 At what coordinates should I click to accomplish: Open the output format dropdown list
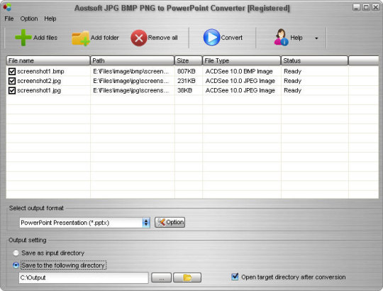[146, 223]
